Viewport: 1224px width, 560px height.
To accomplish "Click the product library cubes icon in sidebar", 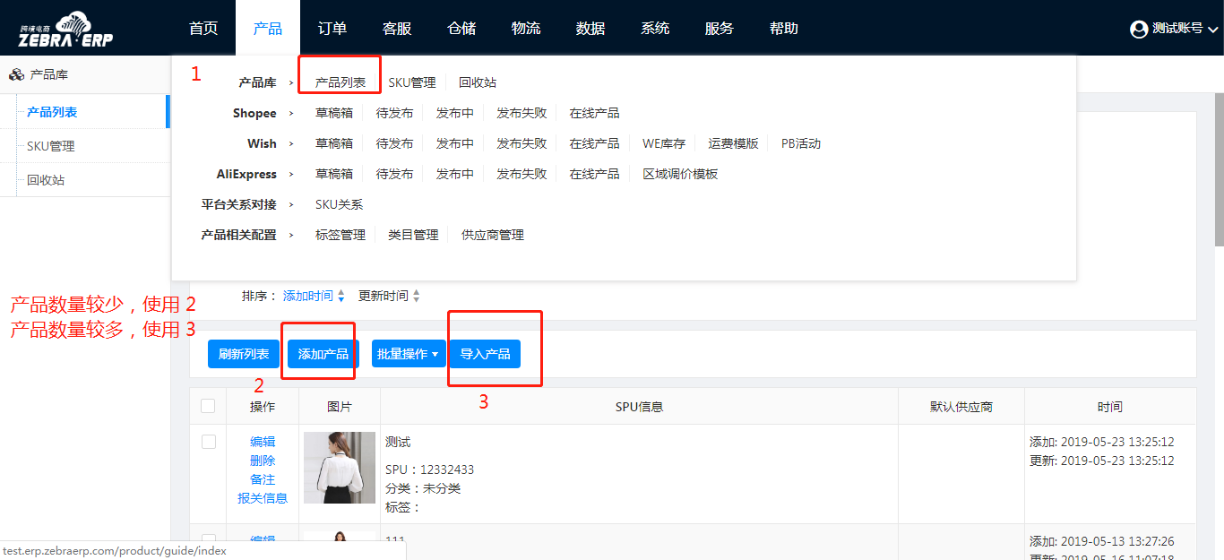I will [x=16, y=75].
